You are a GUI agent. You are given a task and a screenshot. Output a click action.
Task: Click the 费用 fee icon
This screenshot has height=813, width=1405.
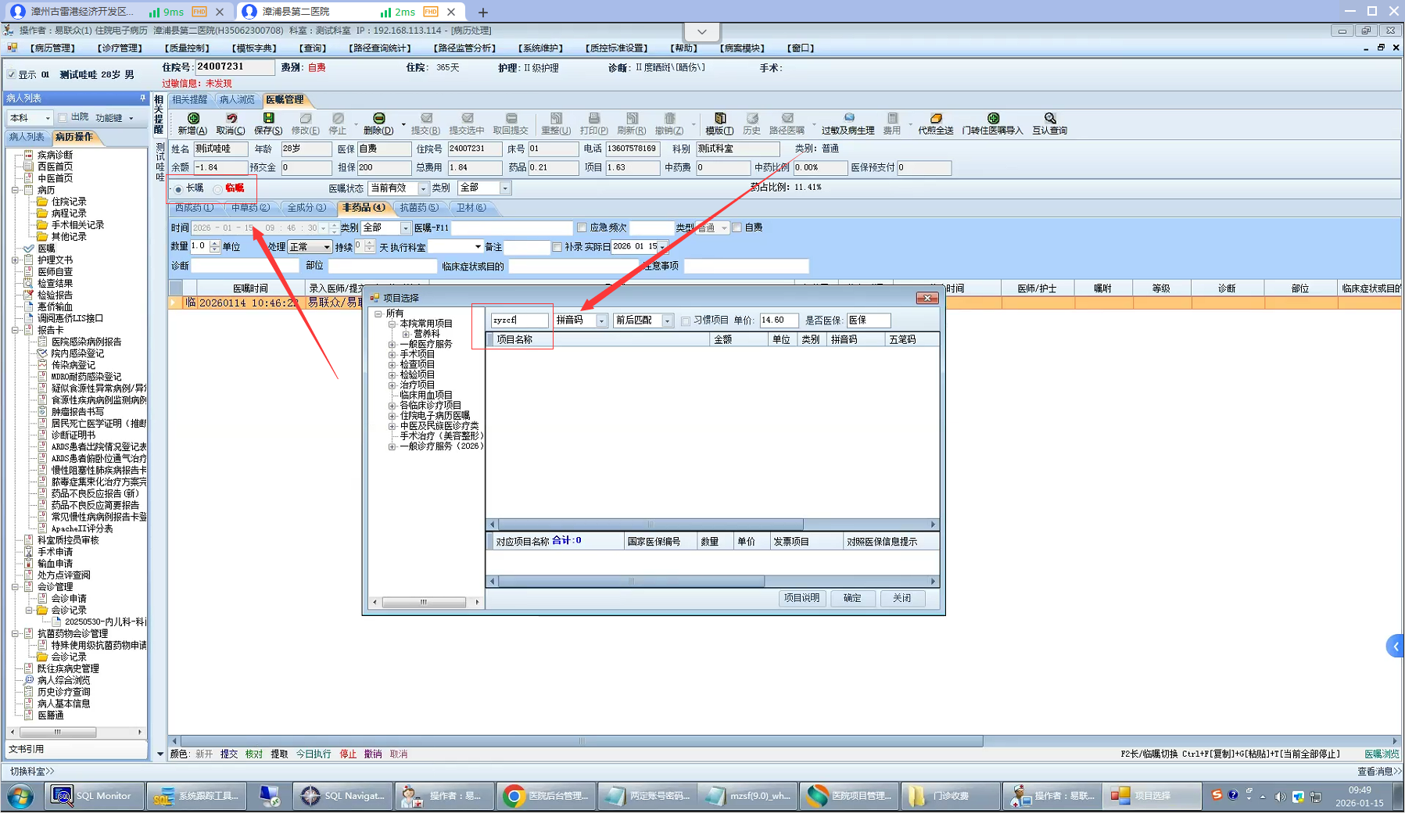tap(892, 124)
